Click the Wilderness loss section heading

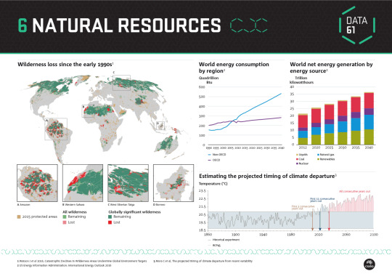point(65,65)
